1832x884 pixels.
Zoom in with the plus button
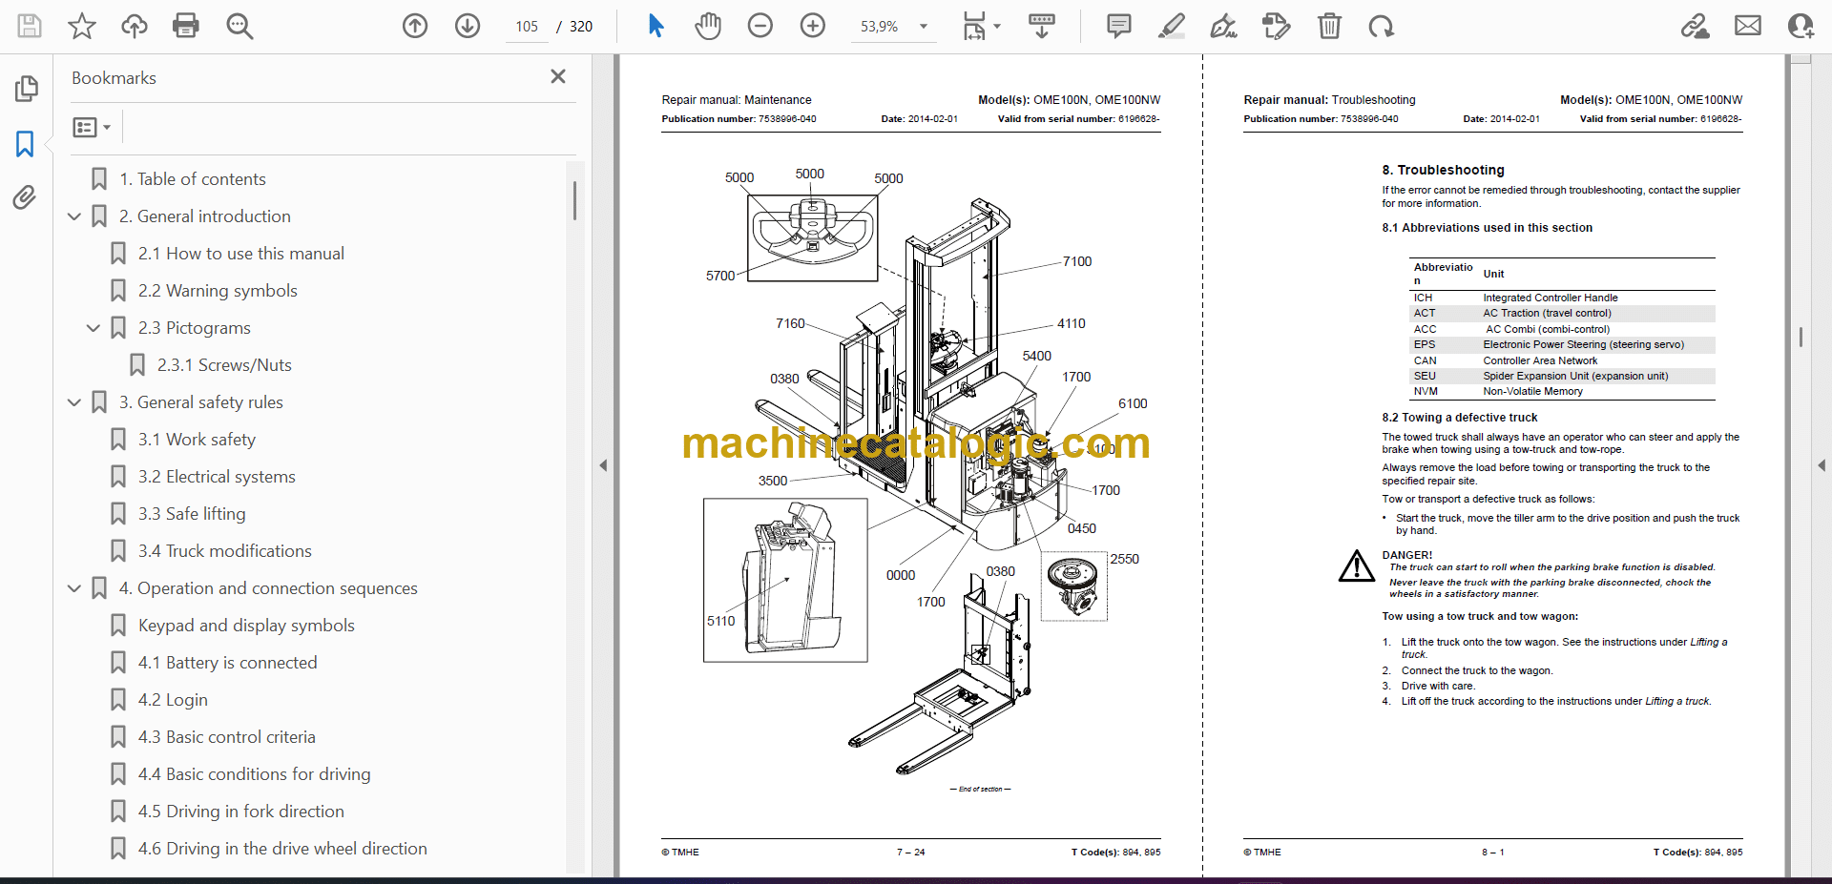pos(813,26)
